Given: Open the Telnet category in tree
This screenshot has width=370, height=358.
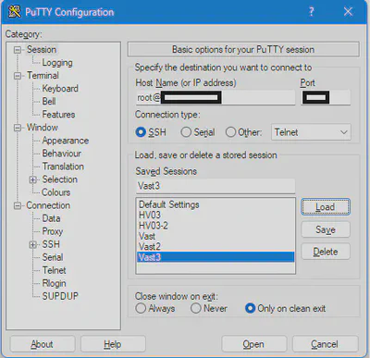Looking at the screenshot, I should [55, 270].
